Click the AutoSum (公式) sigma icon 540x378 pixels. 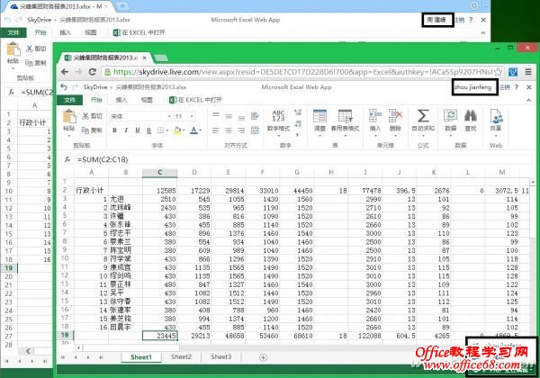tap(424, 120)
